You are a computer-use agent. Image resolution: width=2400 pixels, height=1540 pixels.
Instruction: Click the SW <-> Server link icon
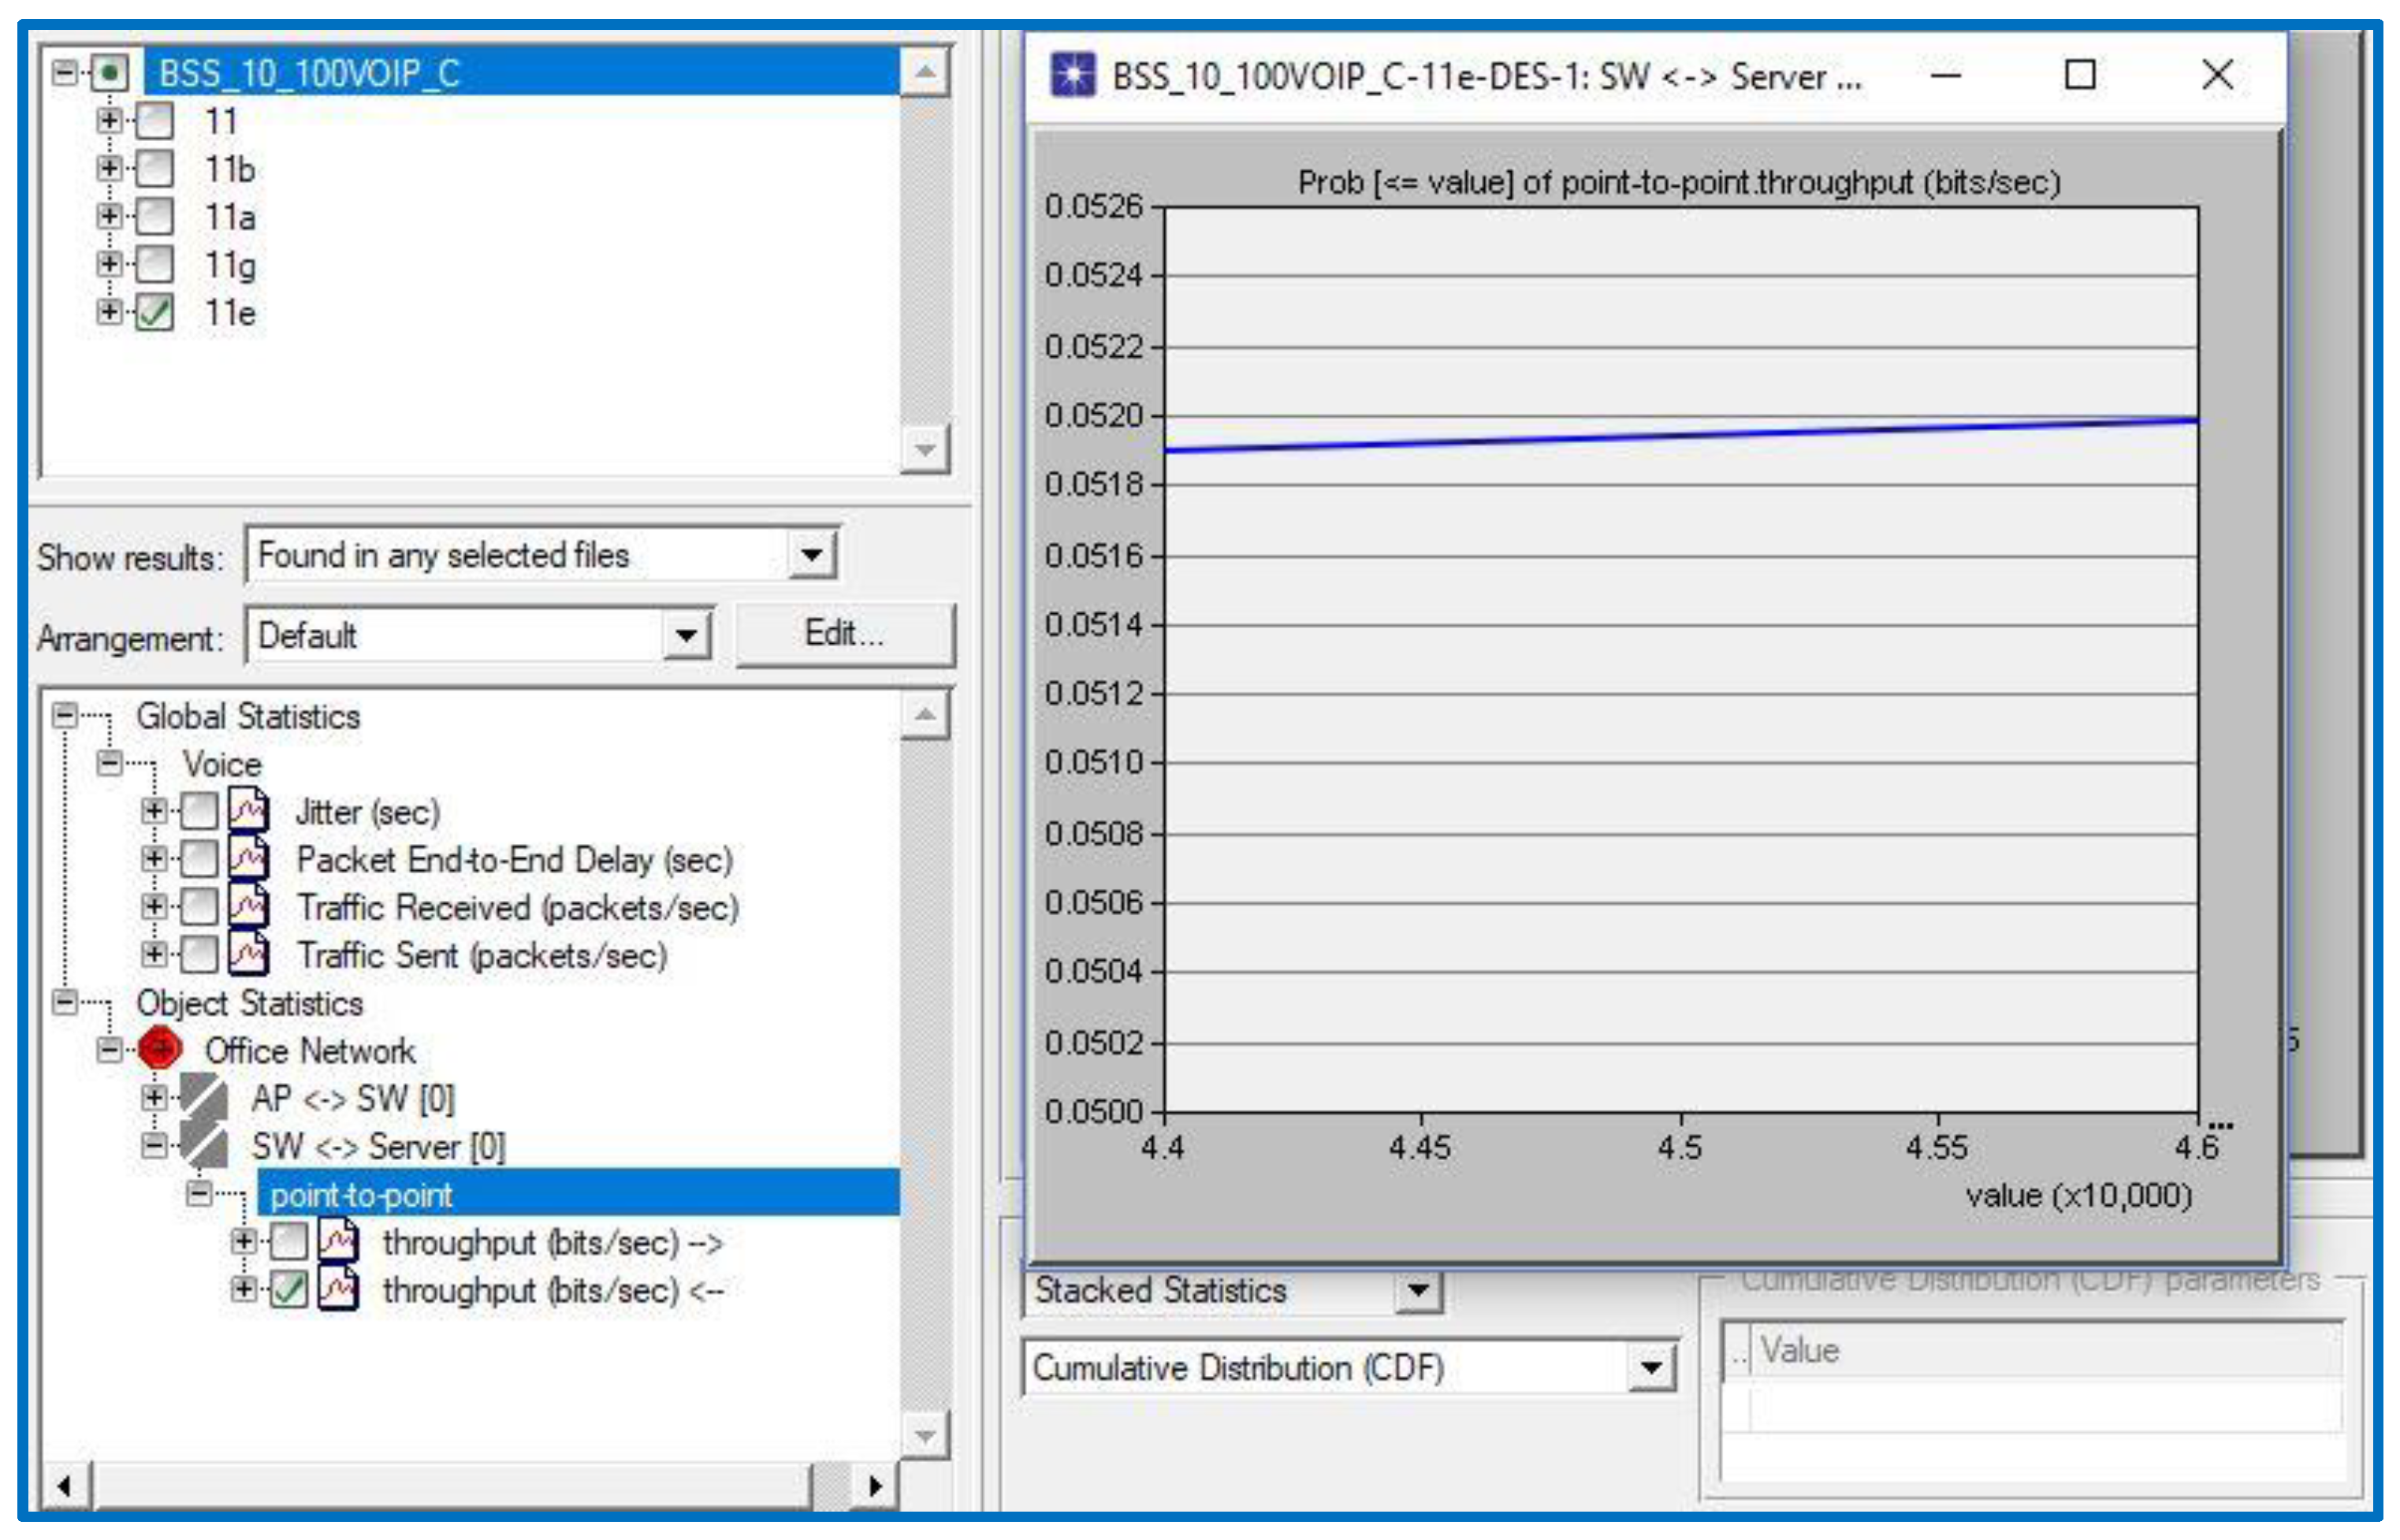point(205,1146)
